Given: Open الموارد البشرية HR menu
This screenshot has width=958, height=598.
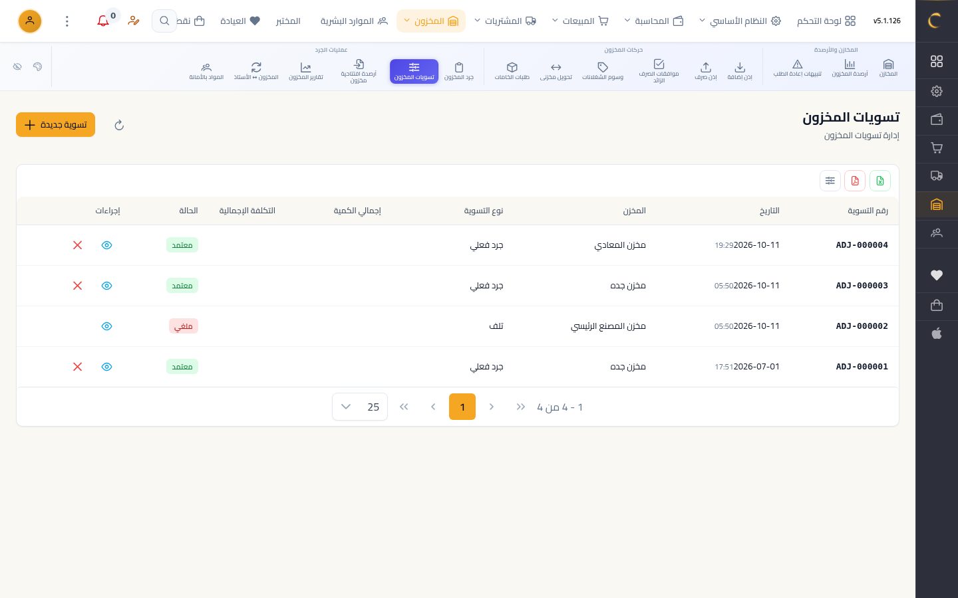Looking at the screenshot, I should tap(354, 21).
